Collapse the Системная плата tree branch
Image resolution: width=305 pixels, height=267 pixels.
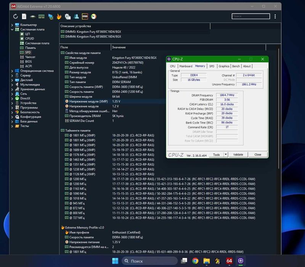coord(12,29)
